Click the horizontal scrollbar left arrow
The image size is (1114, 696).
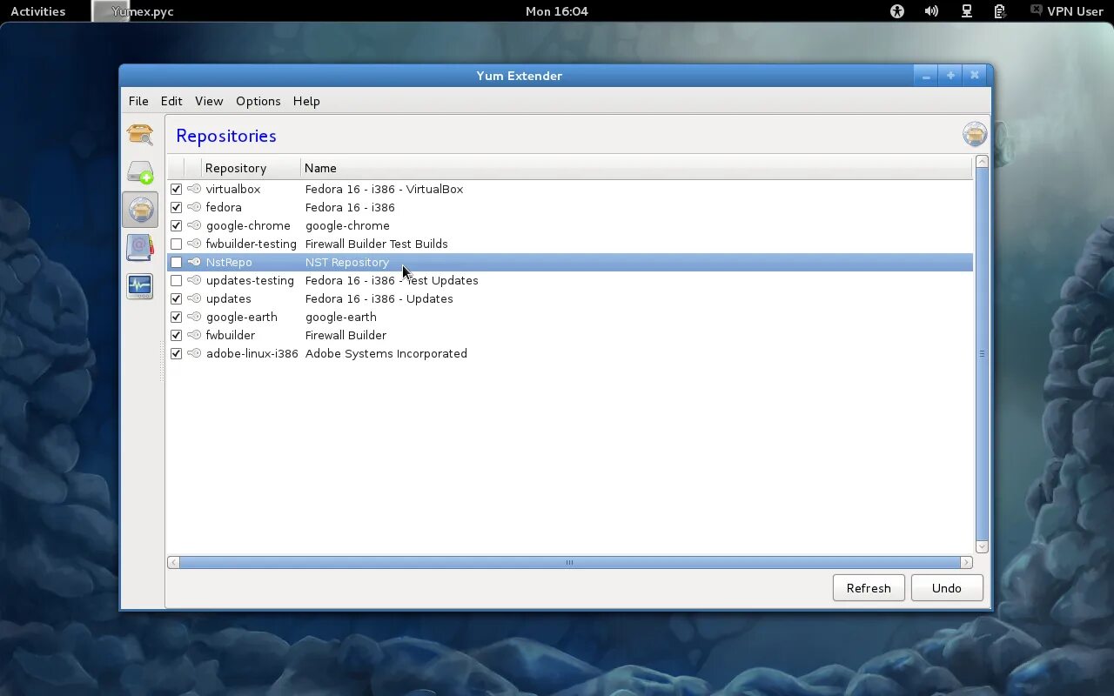pyautogui.click(x=173, y=562)
